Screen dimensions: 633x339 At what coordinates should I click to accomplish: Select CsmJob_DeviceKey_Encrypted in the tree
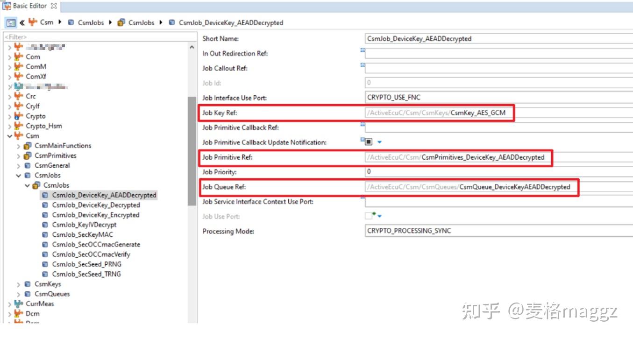tap(96, 215)
